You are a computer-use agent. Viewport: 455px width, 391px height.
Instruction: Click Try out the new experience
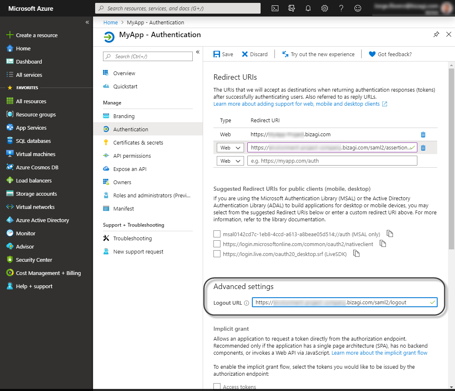click(x=318, y=54)
